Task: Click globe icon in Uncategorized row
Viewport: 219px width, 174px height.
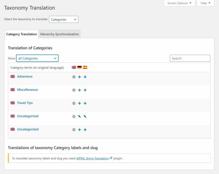Action: click(x=74, y=130)
